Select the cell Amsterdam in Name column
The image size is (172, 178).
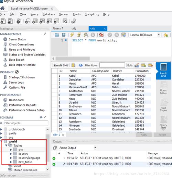76,91
